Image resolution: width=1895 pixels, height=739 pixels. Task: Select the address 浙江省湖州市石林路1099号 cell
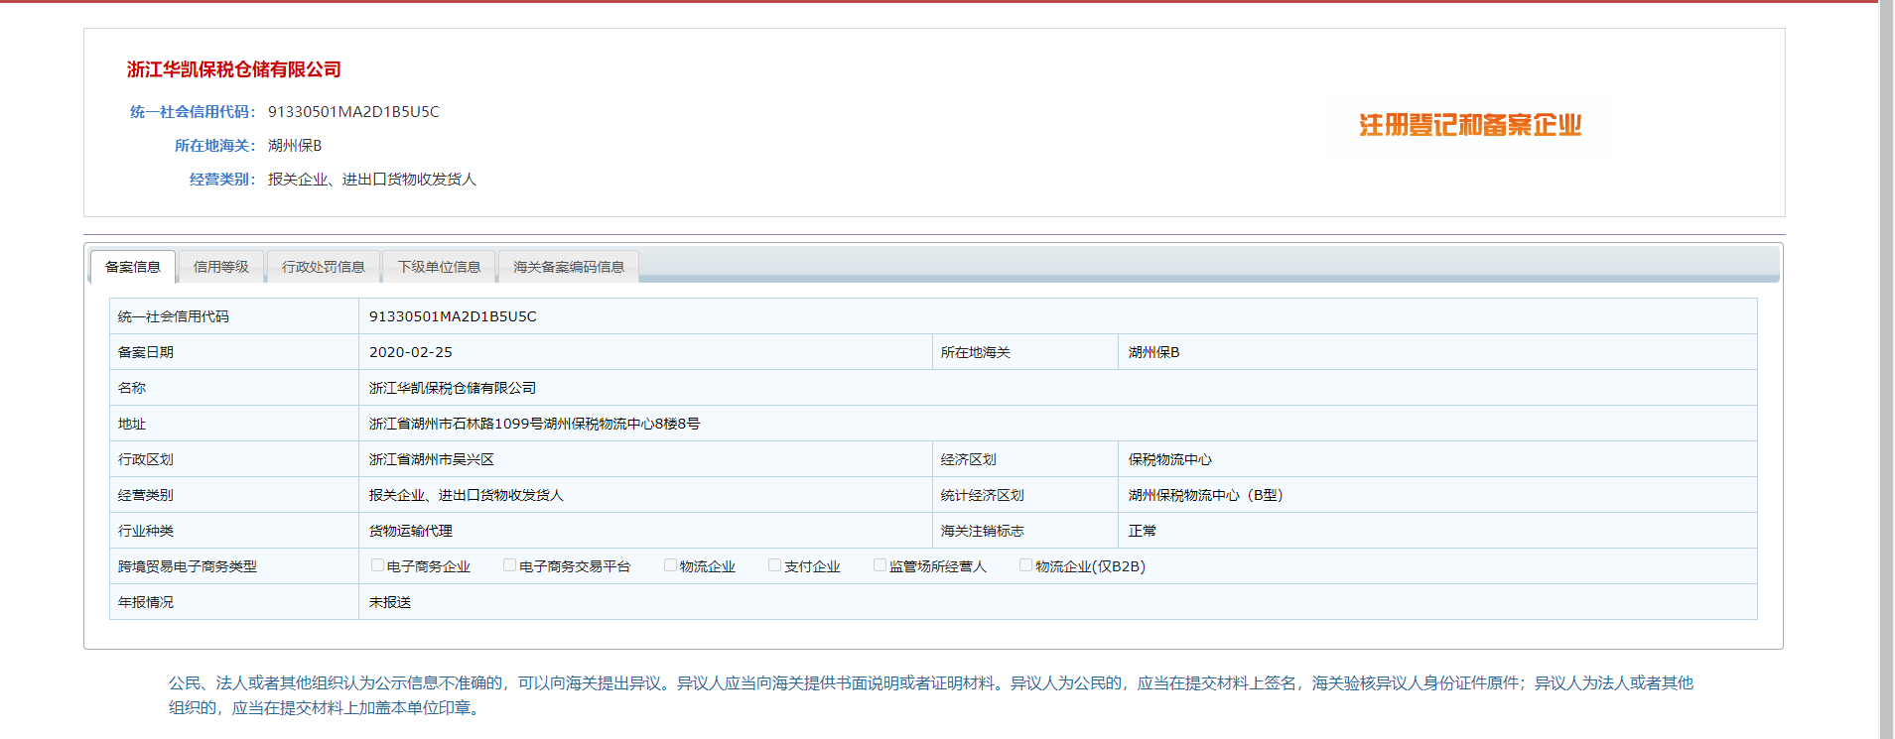[1057, 424]
